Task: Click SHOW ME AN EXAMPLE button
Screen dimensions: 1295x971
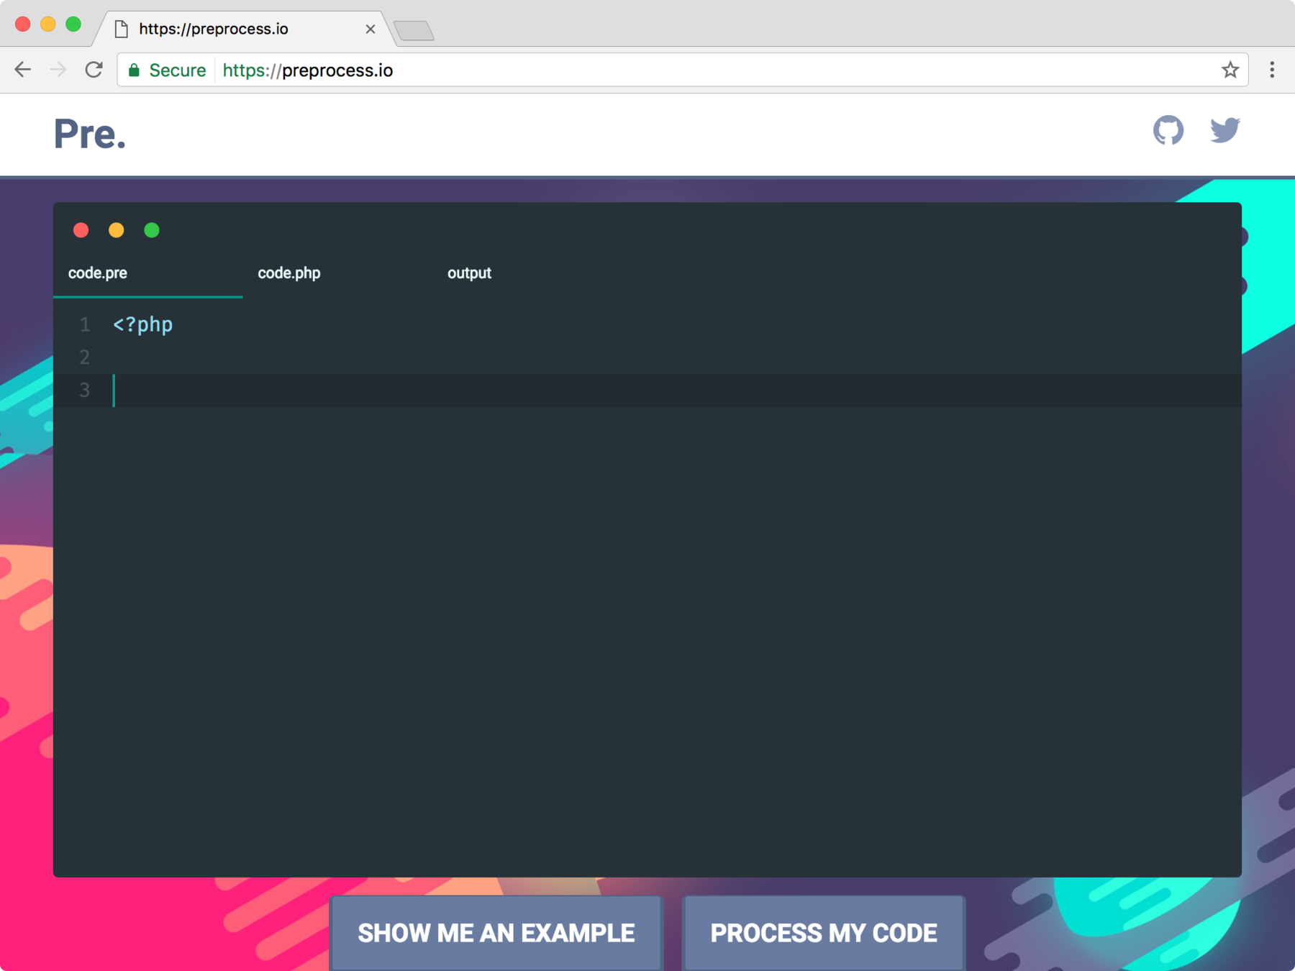Action: click(x=496, y=933)
